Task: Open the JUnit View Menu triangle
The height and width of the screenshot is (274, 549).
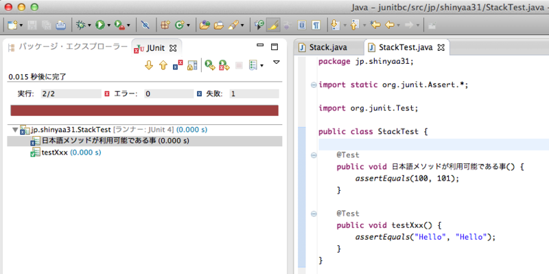Action: (277, 62)
